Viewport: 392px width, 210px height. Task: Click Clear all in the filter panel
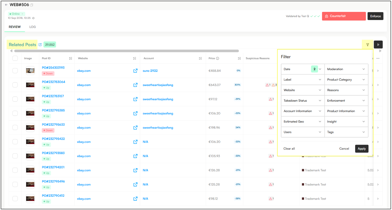(289, 149)
